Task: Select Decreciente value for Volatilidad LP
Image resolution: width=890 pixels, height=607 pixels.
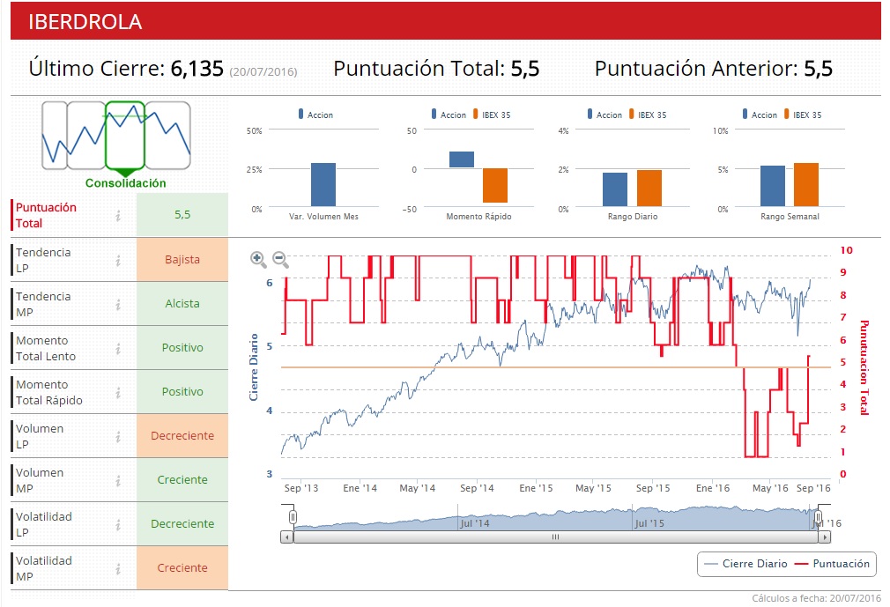Action: point(182,524)
